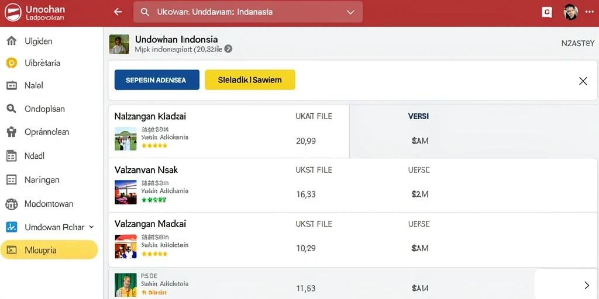This screenshot has width=599, height=299.
Task: Dismiss the button banner with X
Action: pyautogui.click(x=583, y=81)
